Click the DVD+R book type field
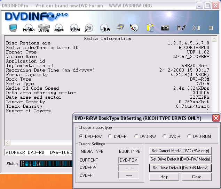221x189 pixels. (128, 175)
